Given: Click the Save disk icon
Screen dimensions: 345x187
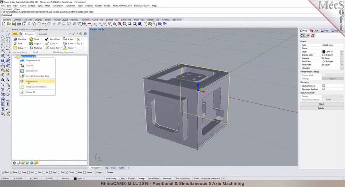Looking at the screenshot, I should click(x=14, y=23).
